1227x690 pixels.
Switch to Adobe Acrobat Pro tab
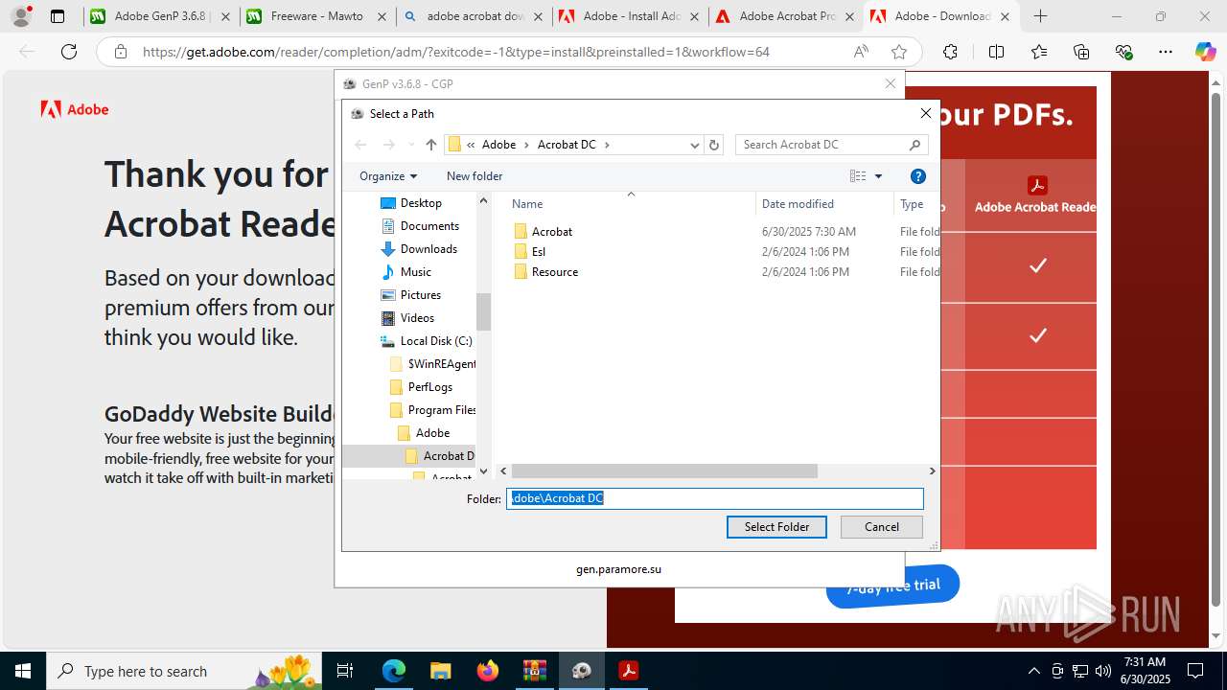tap(786, 16)
